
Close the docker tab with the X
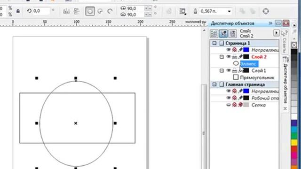coord(285,108)
